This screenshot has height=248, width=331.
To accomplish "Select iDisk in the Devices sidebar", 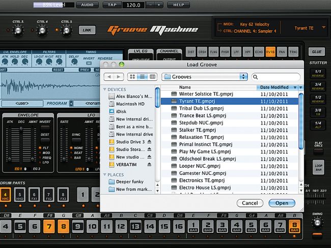I will click(121, 111).
